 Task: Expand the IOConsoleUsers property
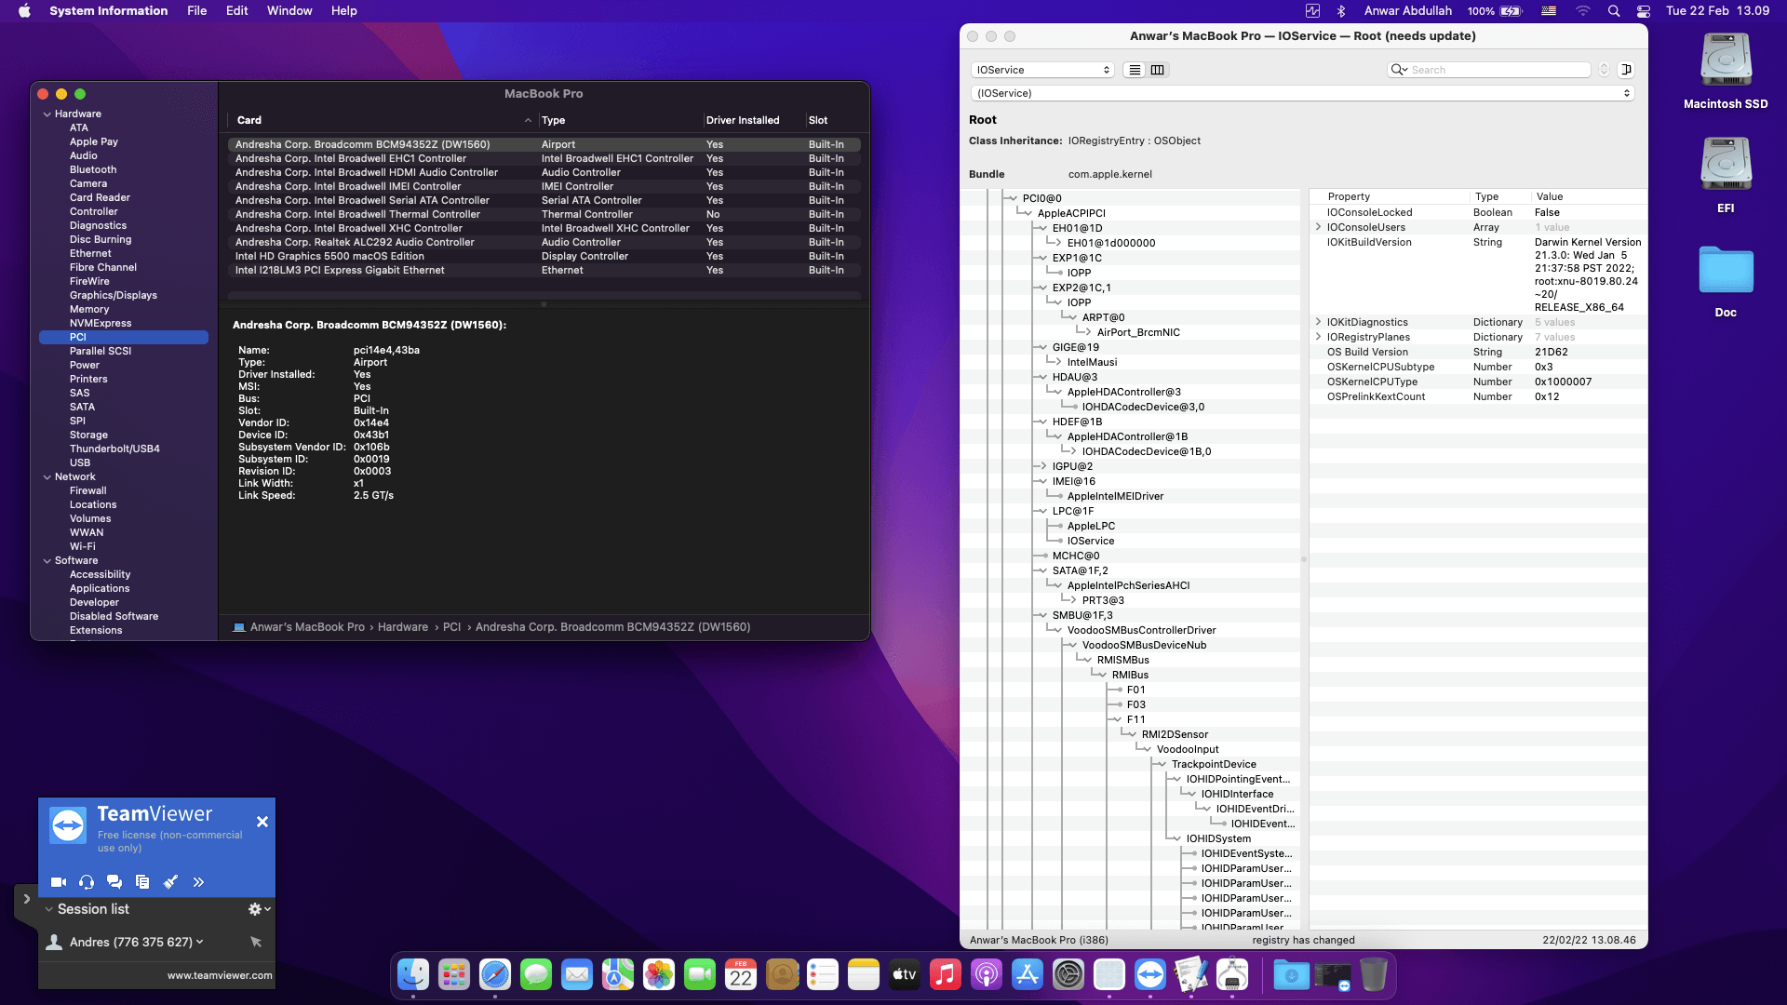click(1318, 227)
